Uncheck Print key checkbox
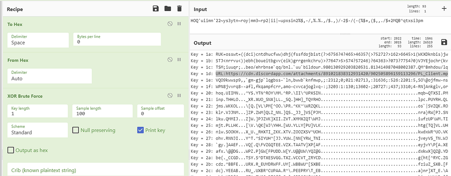The image size is (451, 176). [x=140, y=130]
